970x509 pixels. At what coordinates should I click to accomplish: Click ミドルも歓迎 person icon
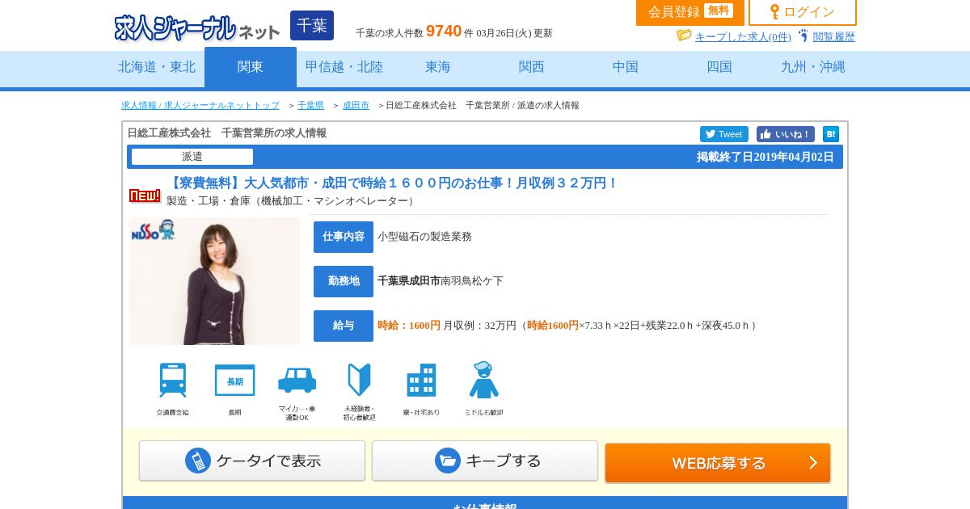coord(483,380)
